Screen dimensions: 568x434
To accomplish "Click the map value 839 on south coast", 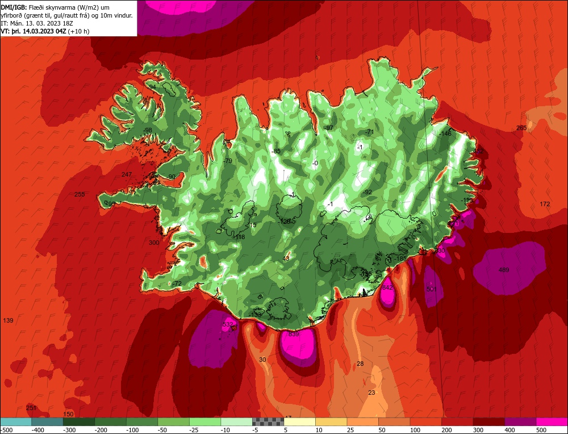I will pyautogui.click(x=294, y=333).
